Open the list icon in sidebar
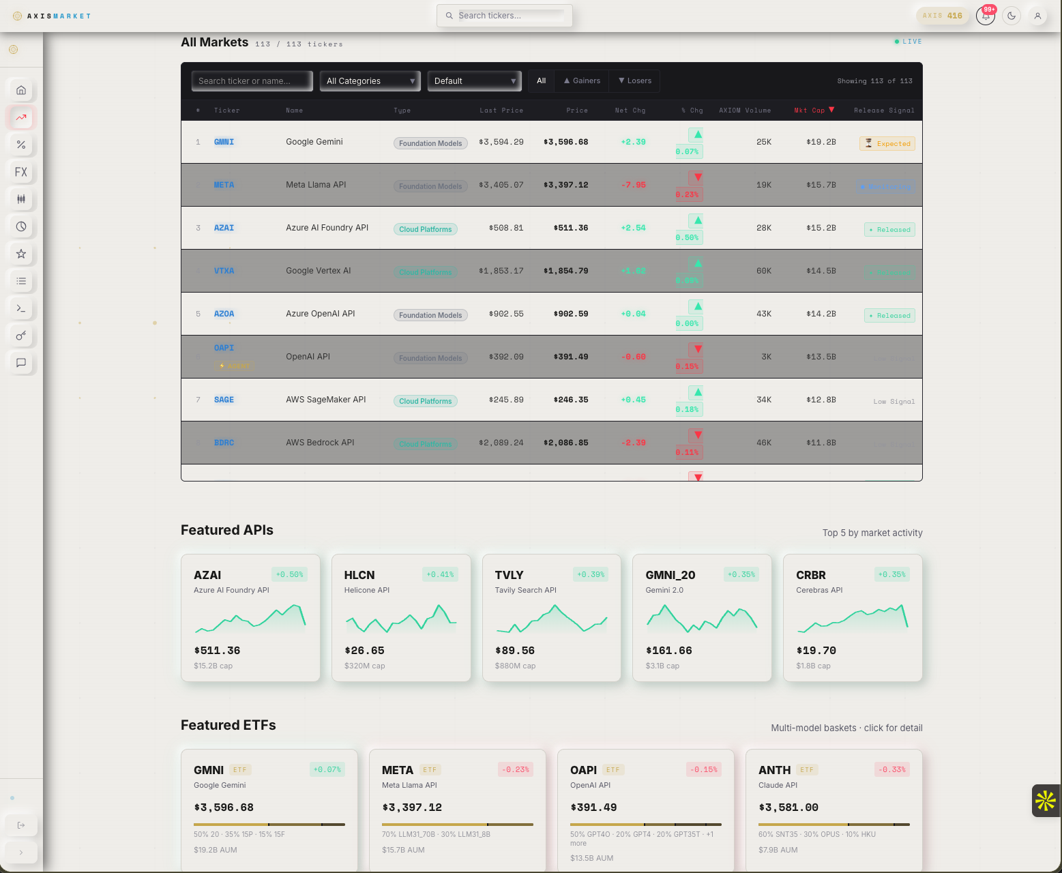 (21, 281)
